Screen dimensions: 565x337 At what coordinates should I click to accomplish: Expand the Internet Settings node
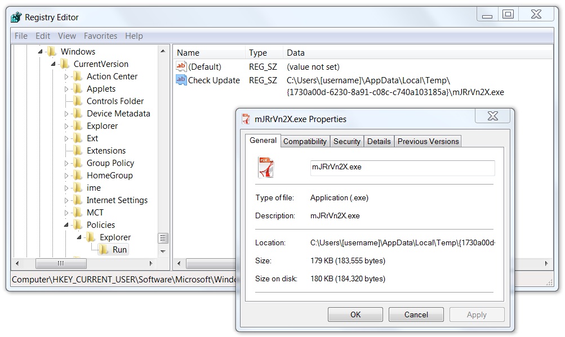pyautogui.click(x=66, y=200)
